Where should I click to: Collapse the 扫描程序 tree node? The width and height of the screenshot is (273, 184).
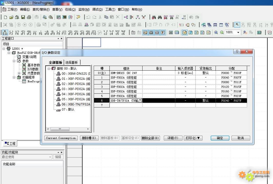pos(14,77)
